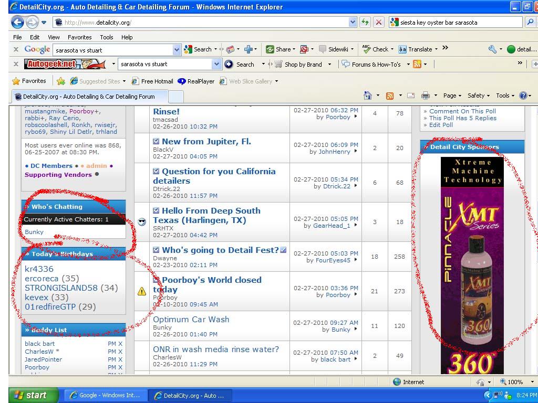538x403 pixels.
Task: Open the RealPlayer favorites link
Action: pyautogui.click(x=196, y=81)
